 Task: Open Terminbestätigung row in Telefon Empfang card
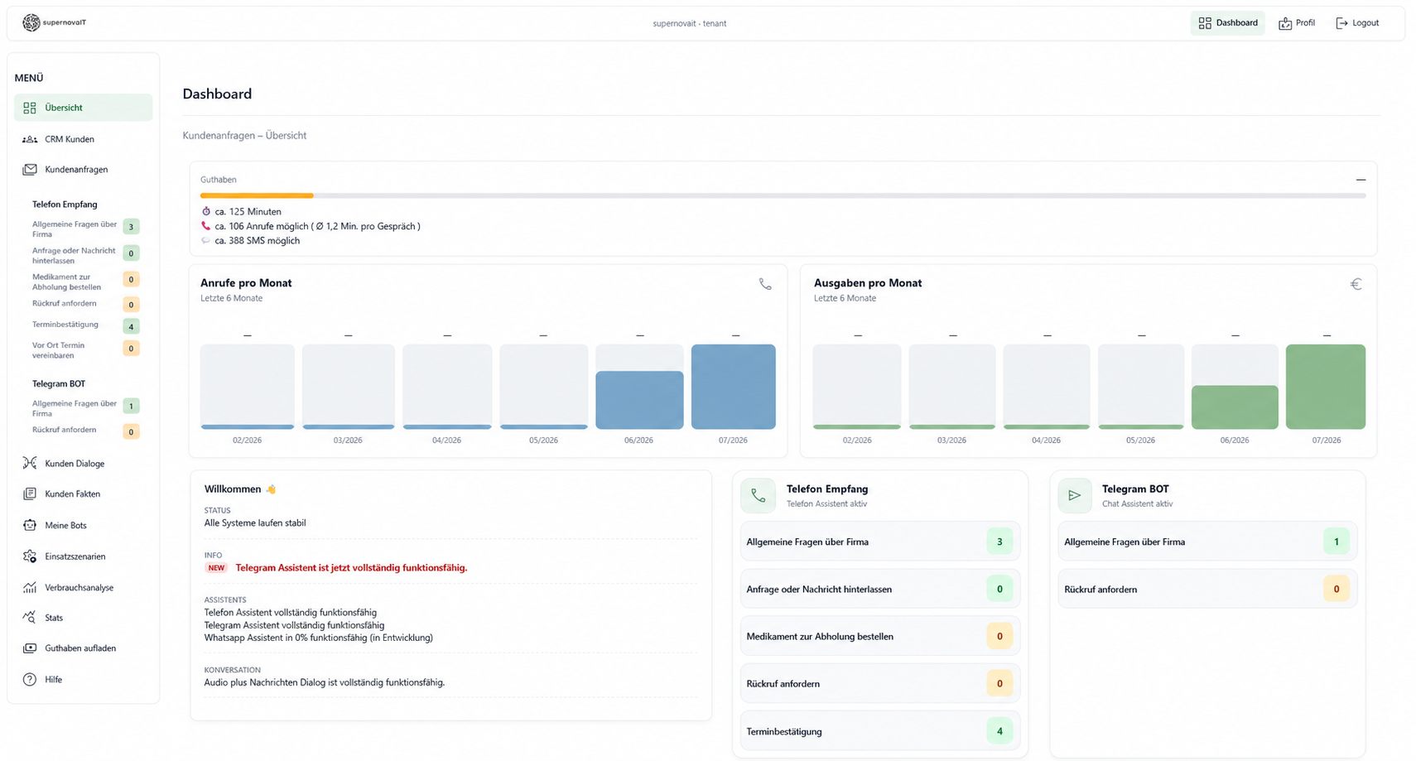pyautogui.click(x=880, y=731)
